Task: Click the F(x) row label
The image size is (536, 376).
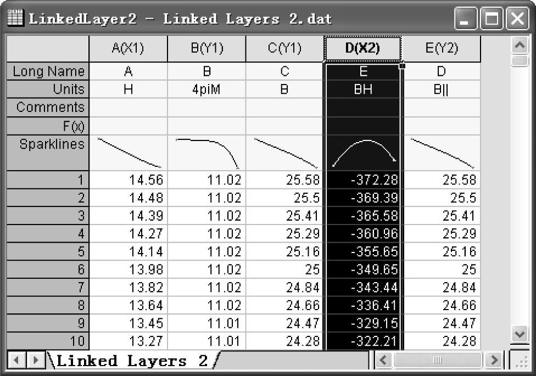Action: (x=48, y=126)
